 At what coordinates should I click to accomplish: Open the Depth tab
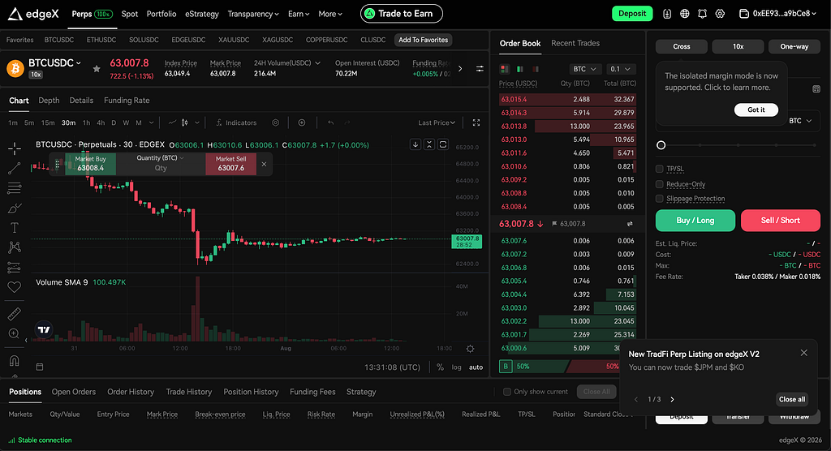click(x=49, y=100)
